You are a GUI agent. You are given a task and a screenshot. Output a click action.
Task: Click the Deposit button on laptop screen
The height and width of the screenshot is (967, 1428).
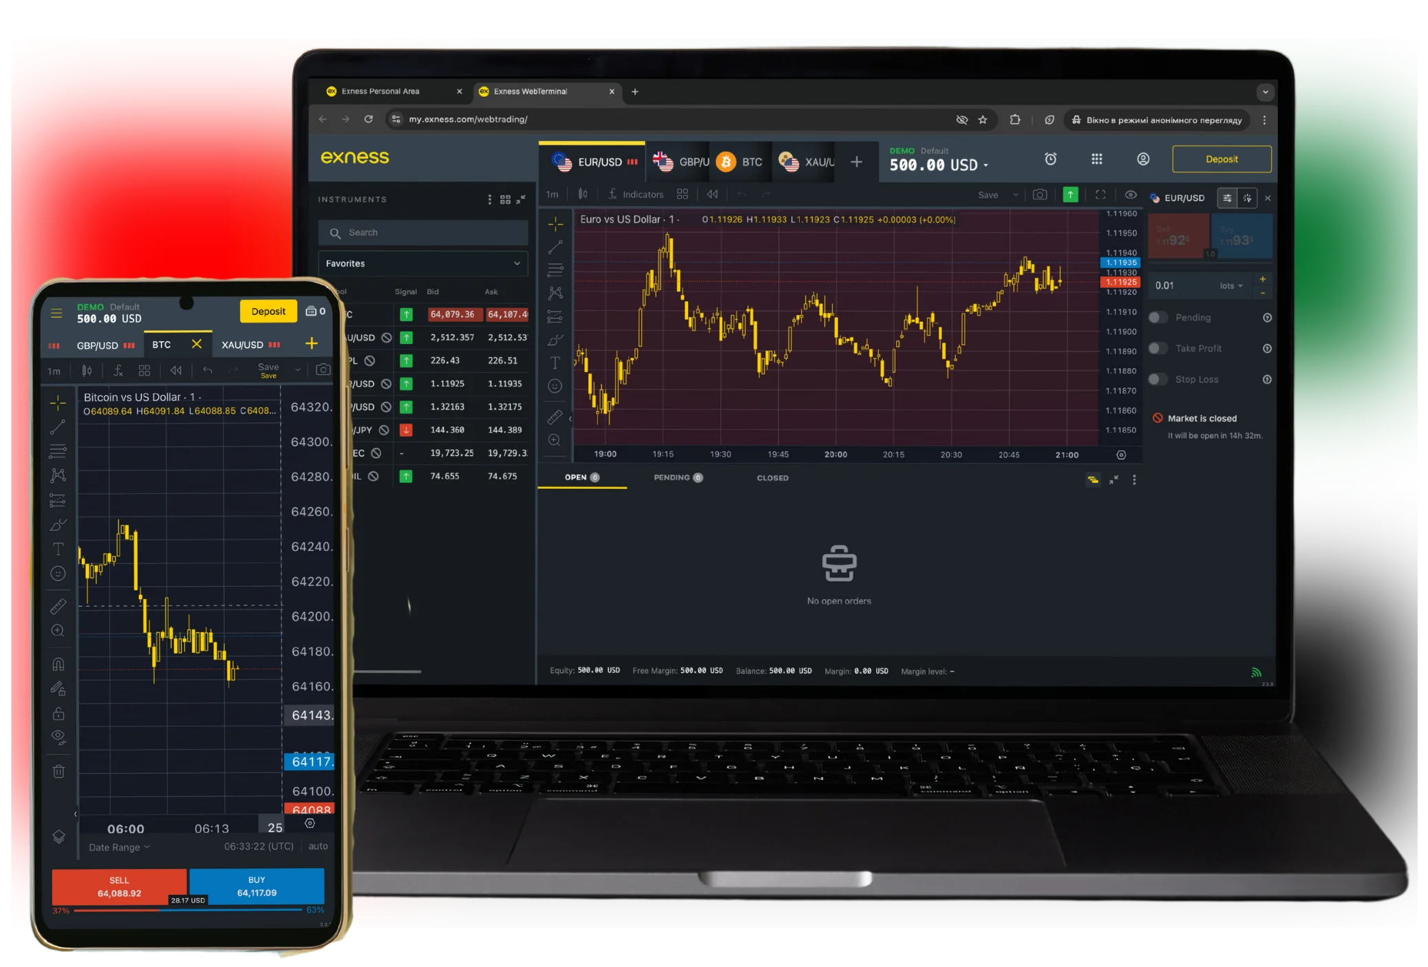click(1221, 160)
